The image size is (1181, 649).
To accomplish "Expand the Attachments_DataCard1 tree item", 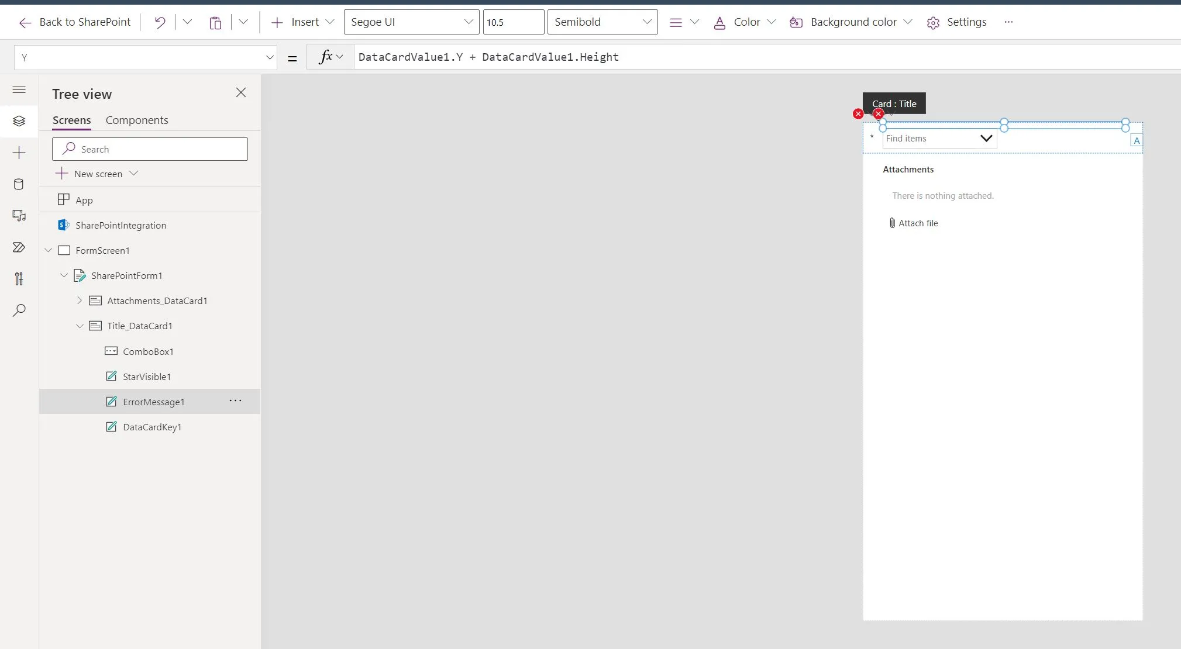I will [81, 301].
